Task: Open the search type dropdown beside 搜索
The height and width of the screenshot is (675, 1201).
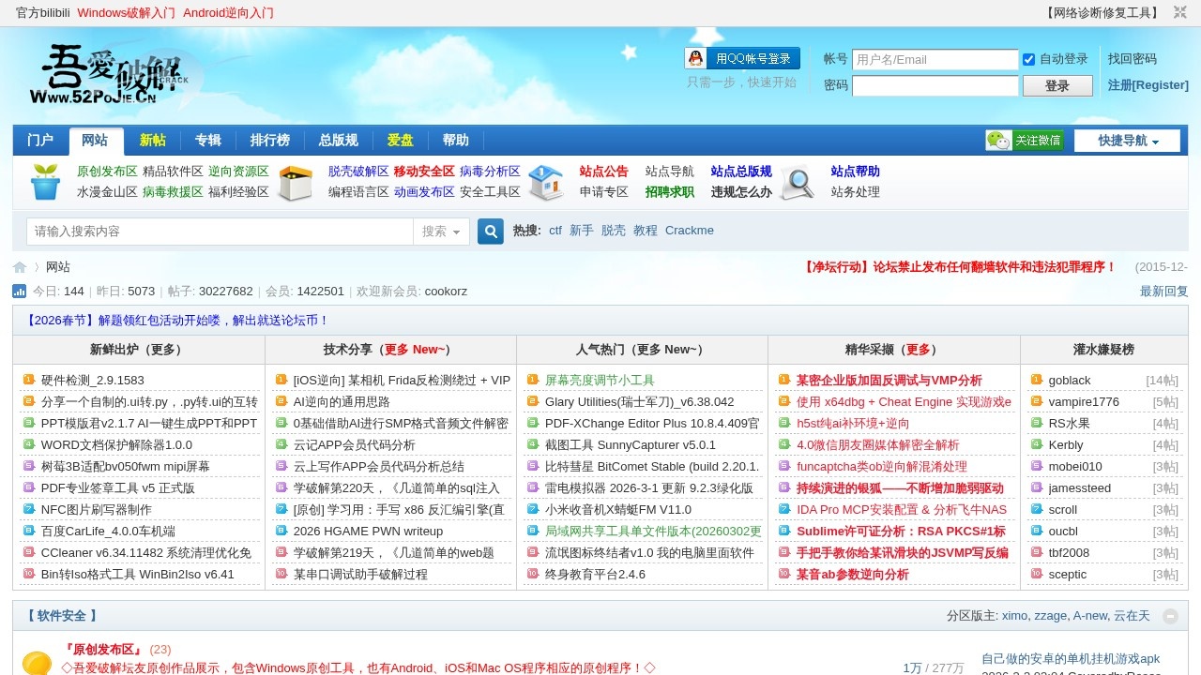Action: (441, 231)
